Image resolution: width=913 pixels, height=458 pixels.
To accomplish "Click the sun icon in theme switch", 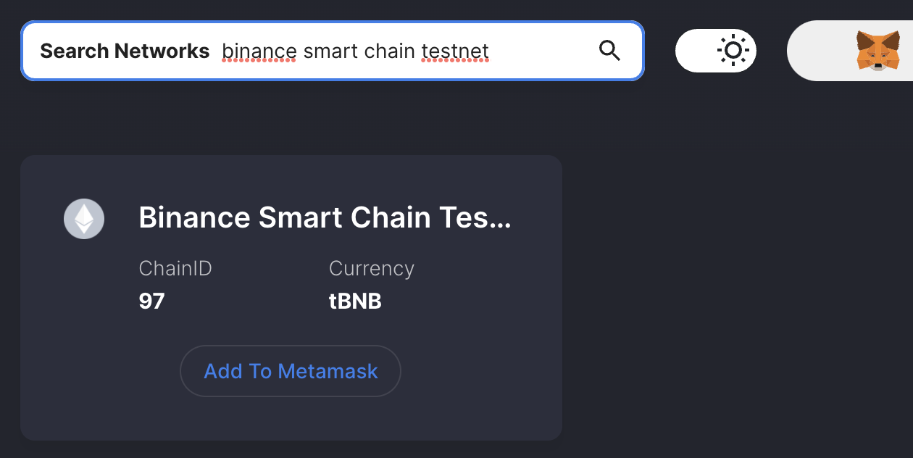I will point(733,51).
